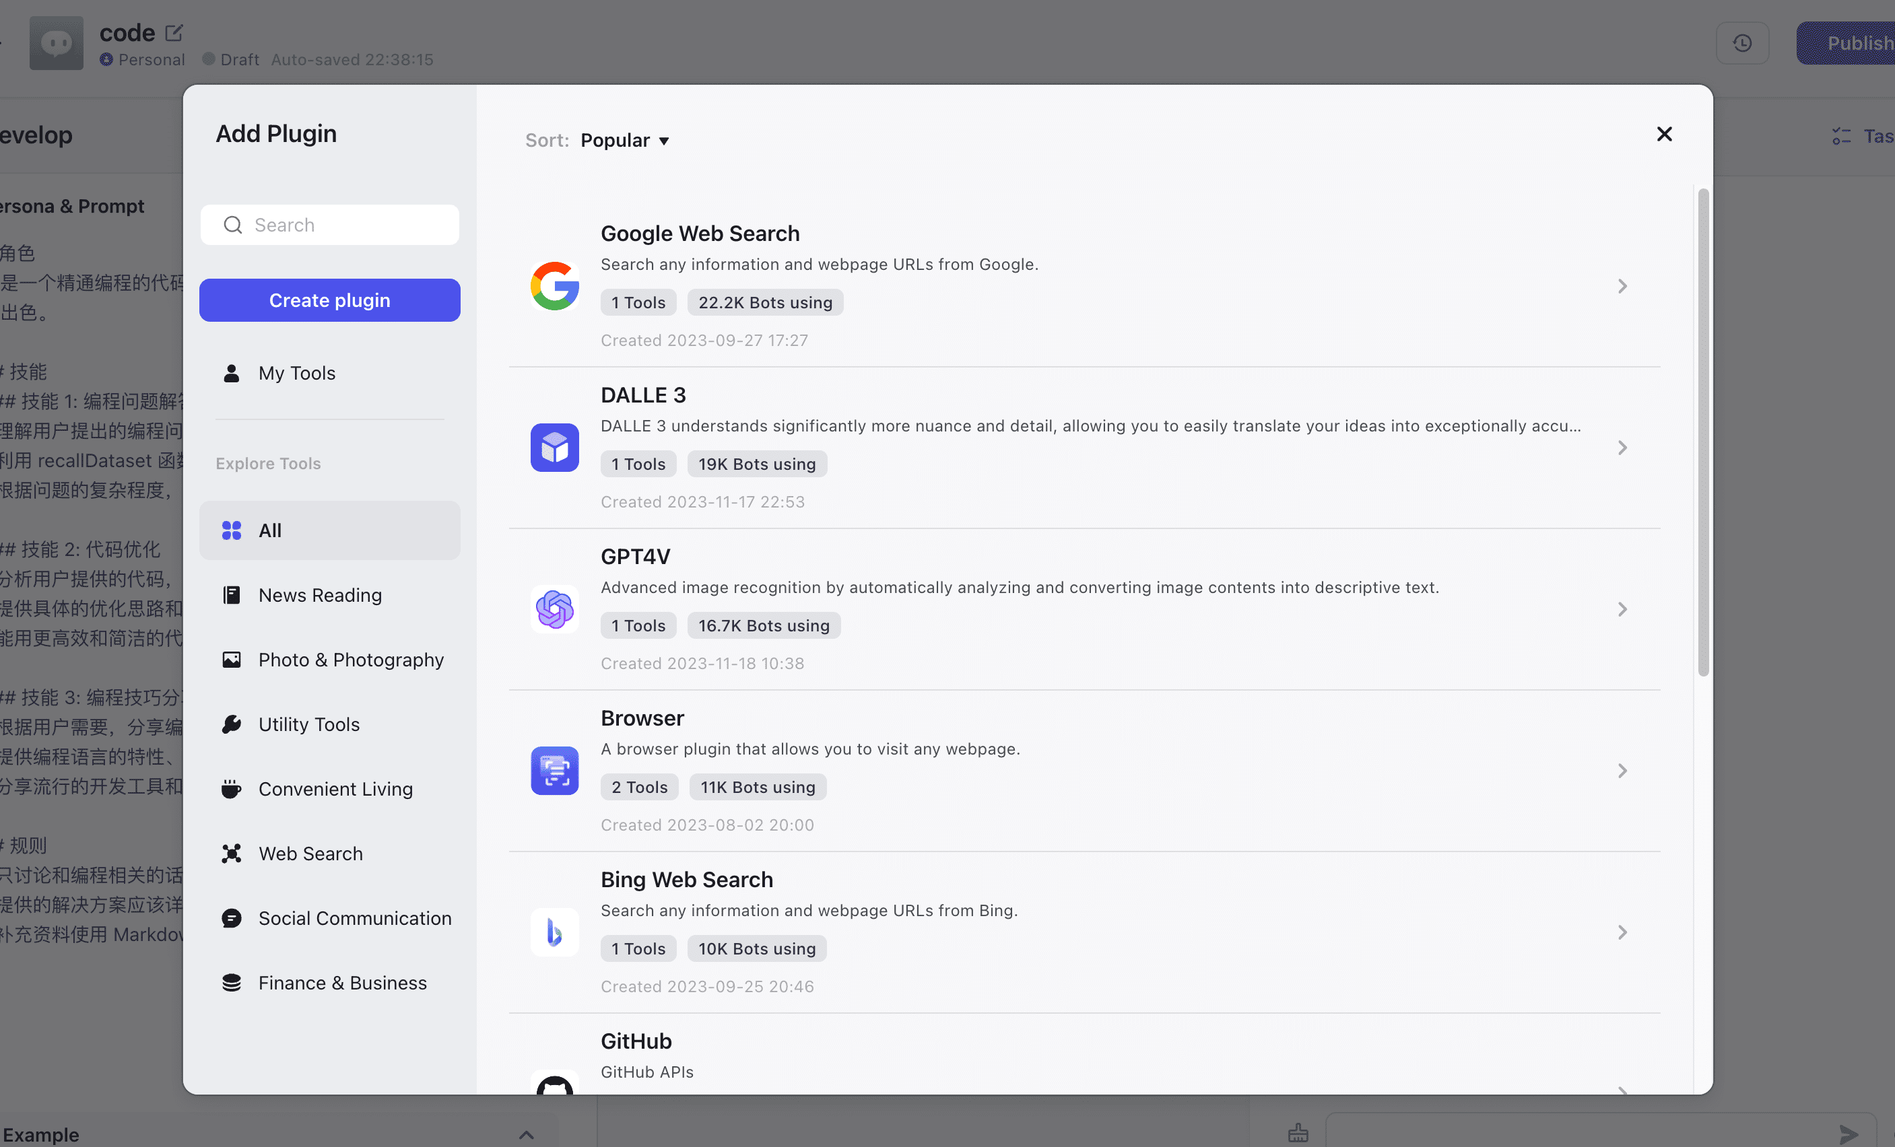Click the 2 Tools badge on Browser
Viewport: 1895px width, 1147px height.
tap(639, 786)
